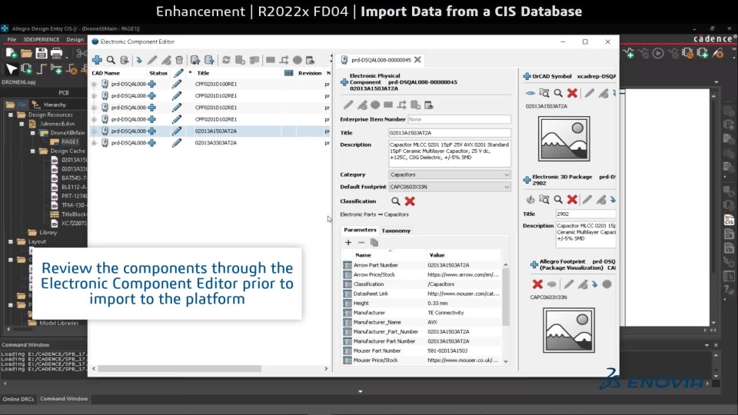Open the File menu in Allegro
This screenshot has width=738, height=415.
pos(12,39)
